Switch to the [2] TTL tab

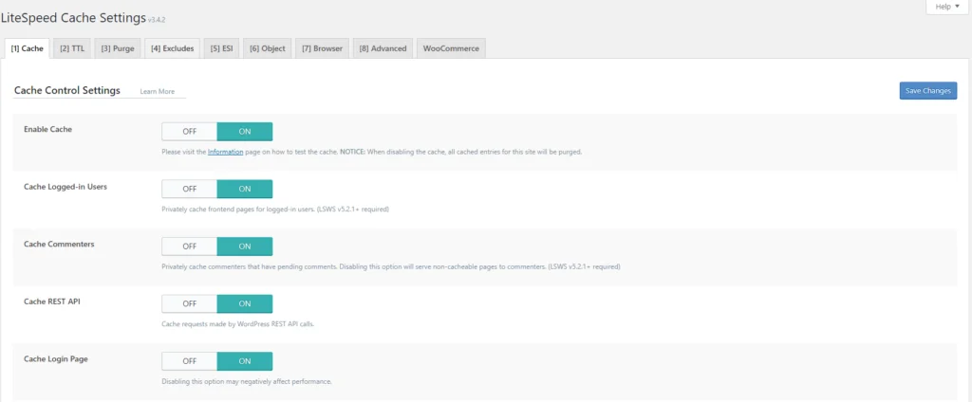click(72, 48)
